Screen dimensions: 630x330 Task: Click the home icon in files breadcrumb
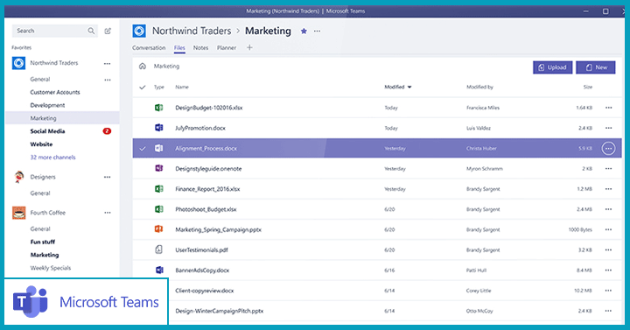coord(143,67)
